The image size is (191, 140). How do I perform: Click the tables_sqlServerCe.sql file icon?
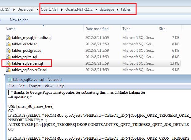(8, 70)
